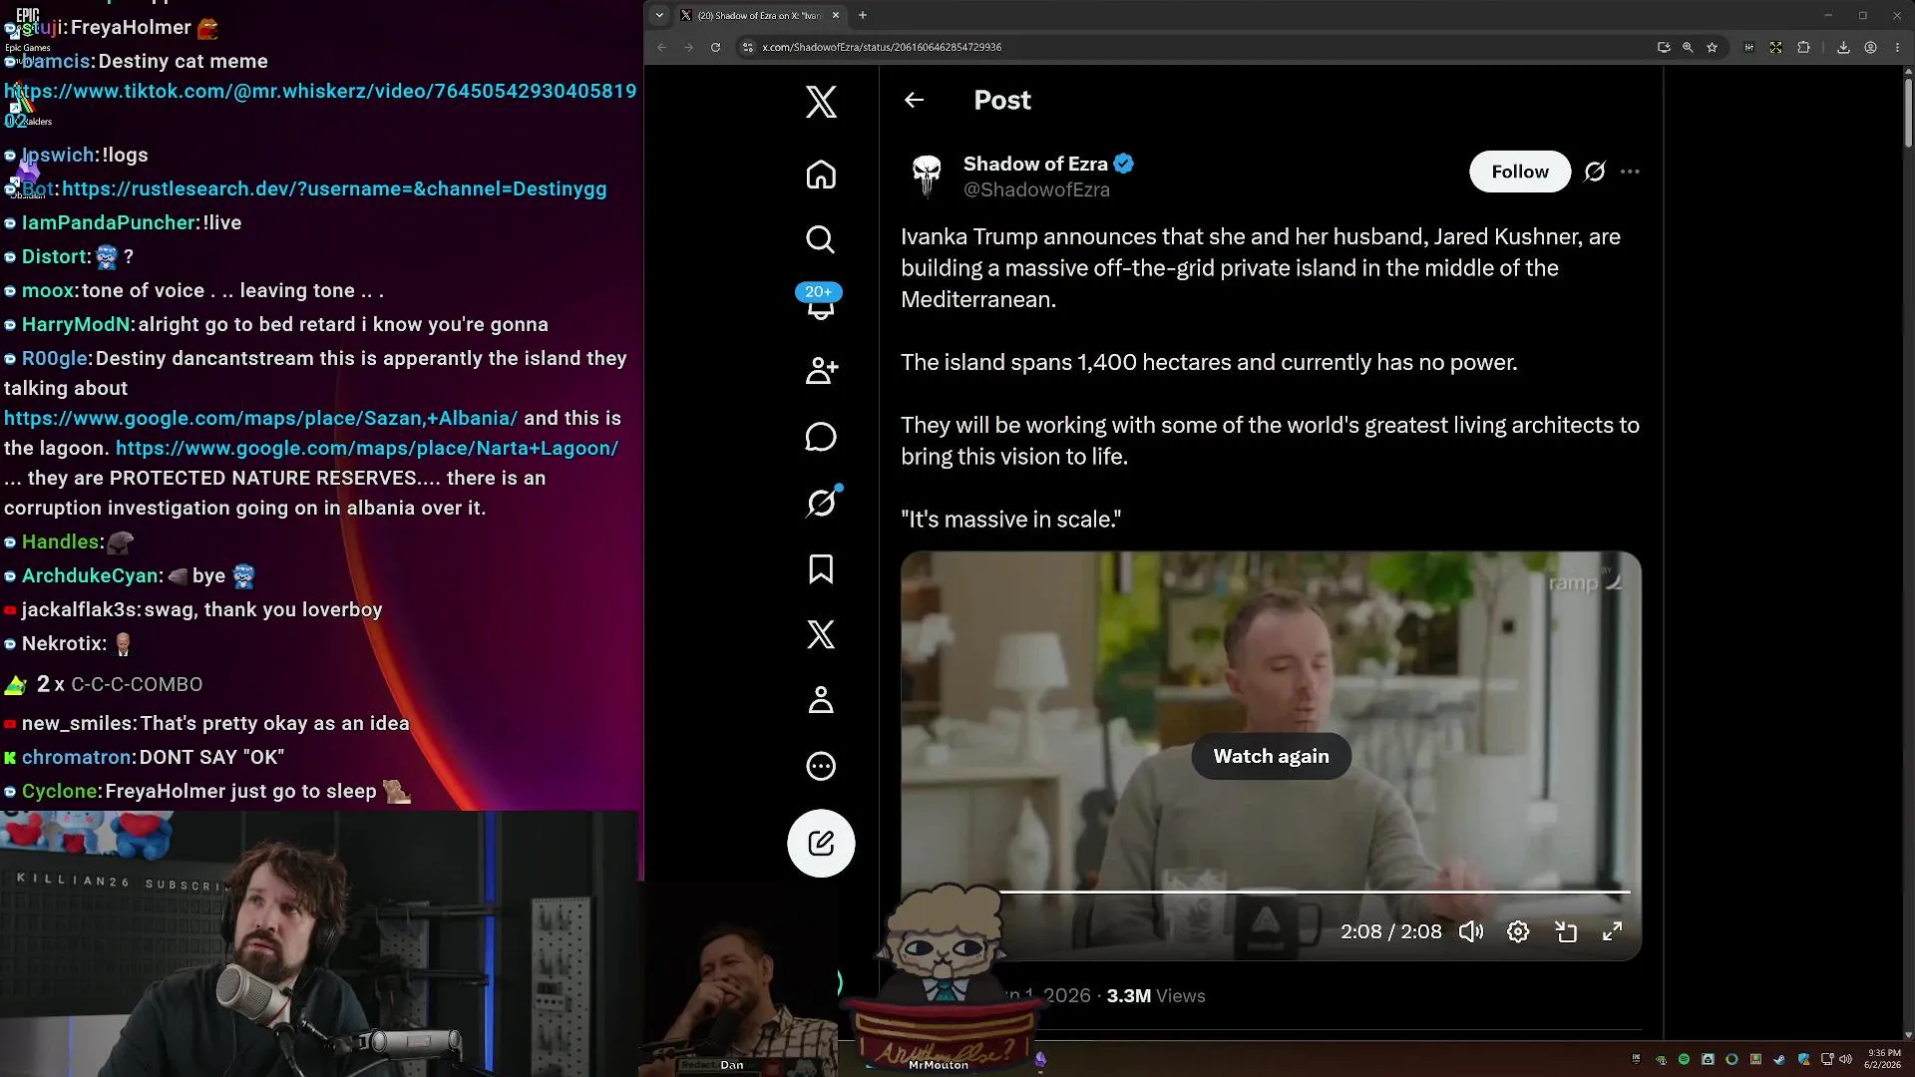Open taskbar clock showing 9:36 PM
The height and width of the screenshot is (1077, 1915).
point(1883,1059)
